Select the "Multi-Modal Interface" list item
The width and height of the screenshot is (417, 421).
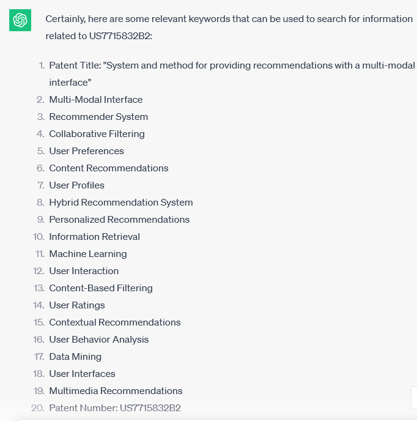(96, 100)
